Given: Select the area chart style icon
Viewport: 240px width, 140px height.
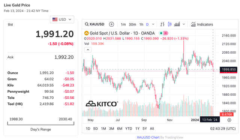Looking at the screenshot, I should (177, 24).
